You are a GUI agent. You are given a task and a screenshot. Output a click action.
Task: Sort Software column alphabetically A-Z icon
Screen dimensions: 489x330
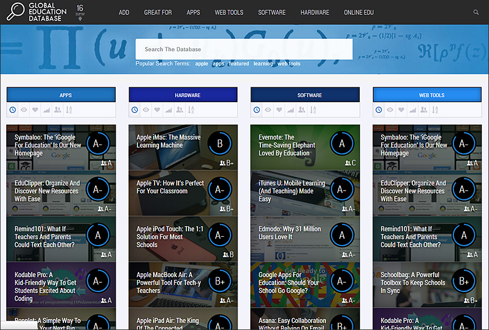313,110
